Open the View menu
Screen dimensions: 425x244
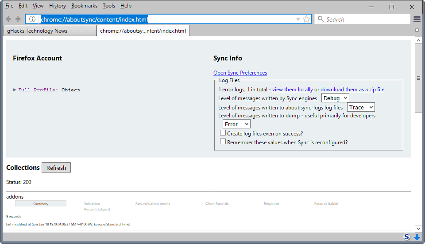pyautogui.click(x=38, y=6)
